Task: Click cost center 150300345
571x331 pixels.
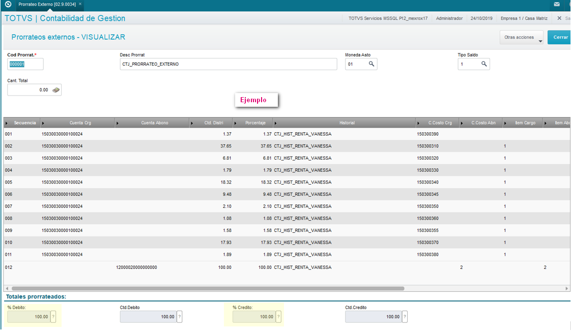Action: point(427,194)
